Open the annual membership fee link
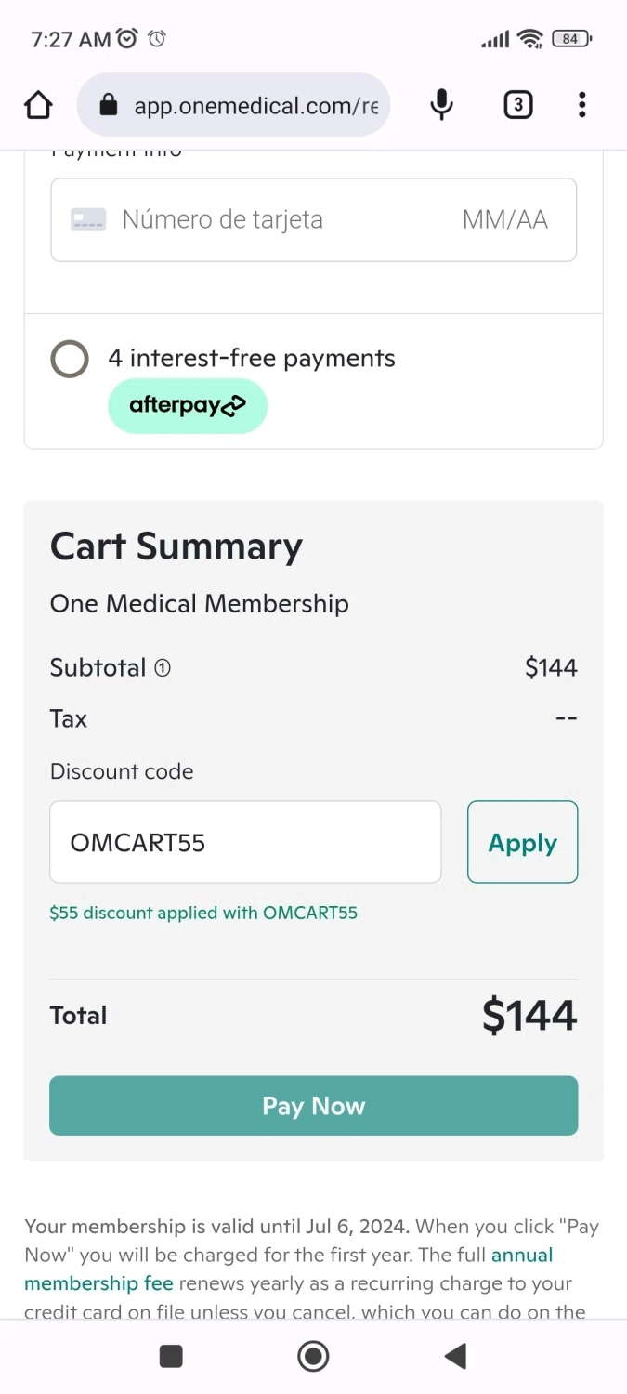The height and width of the screenshot is (1394, 627). (x=521, y=1256)
